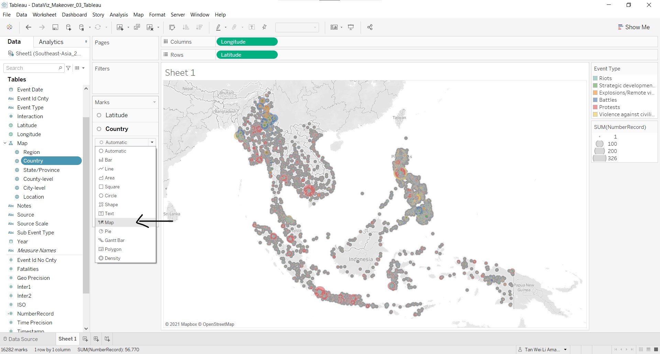This screenshot has width=660, height=354.
Task: Click the Save workbook icon
Action: point(55,27)
